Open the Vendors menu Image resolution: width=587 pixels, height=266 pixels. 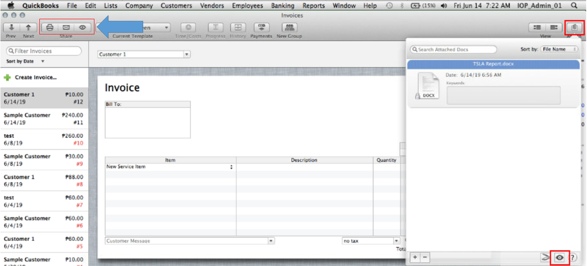click(x=212, y=6)
